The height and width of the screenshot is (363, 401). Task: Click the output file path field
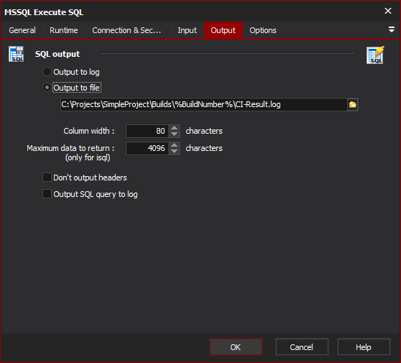click(x=203, y=105)
